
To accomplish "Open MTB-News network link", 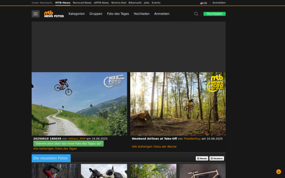I will click(63, 3).
